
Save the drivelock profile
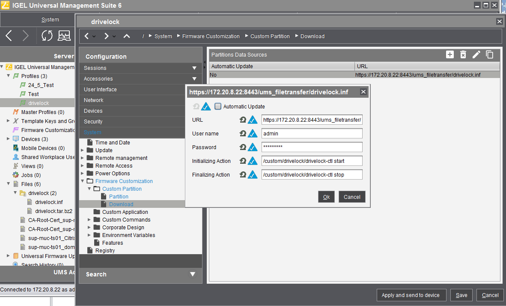point(461,295)
